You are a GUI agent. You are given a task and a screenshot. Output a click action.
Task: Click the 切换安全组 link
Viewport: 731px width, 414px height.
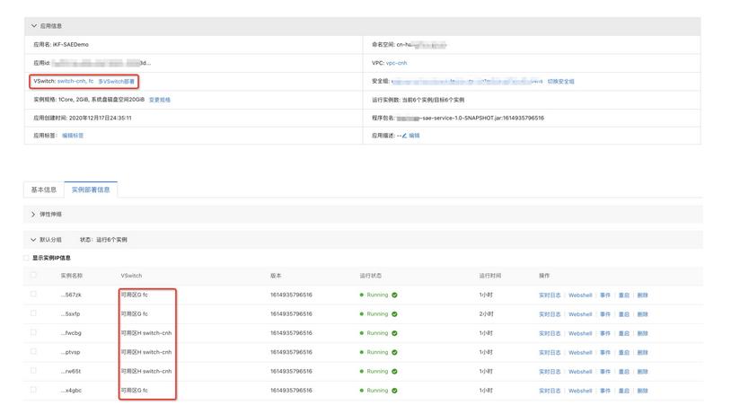tap(561, 82)
